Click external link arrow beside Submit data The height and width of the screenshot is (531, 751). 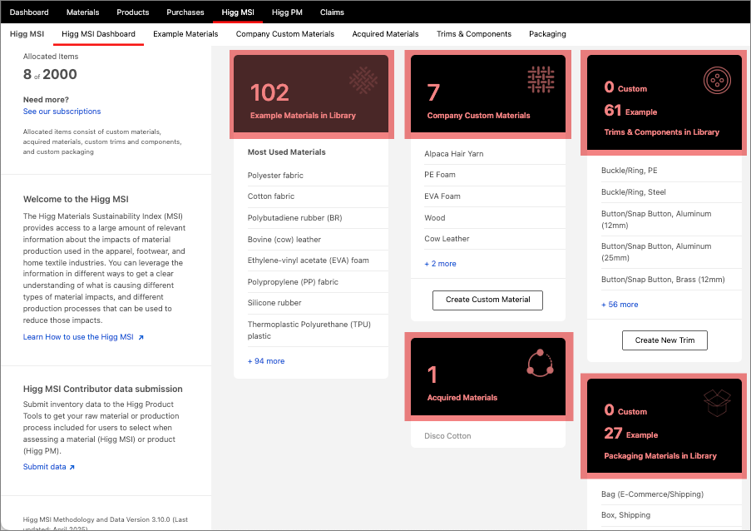point(72,467)
